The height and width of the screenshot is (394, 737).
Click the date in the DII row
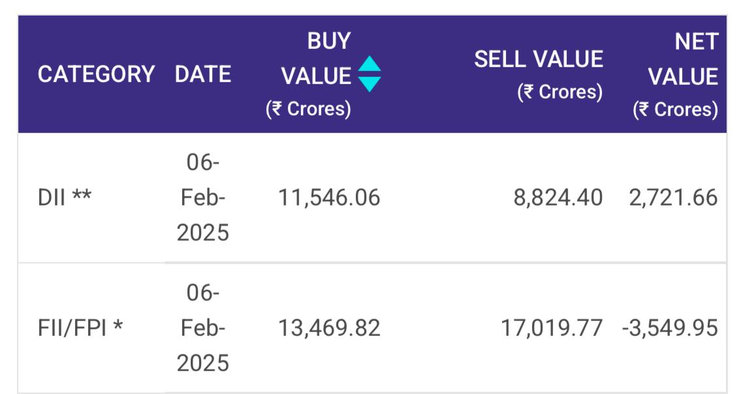click(x=203, y=198)
